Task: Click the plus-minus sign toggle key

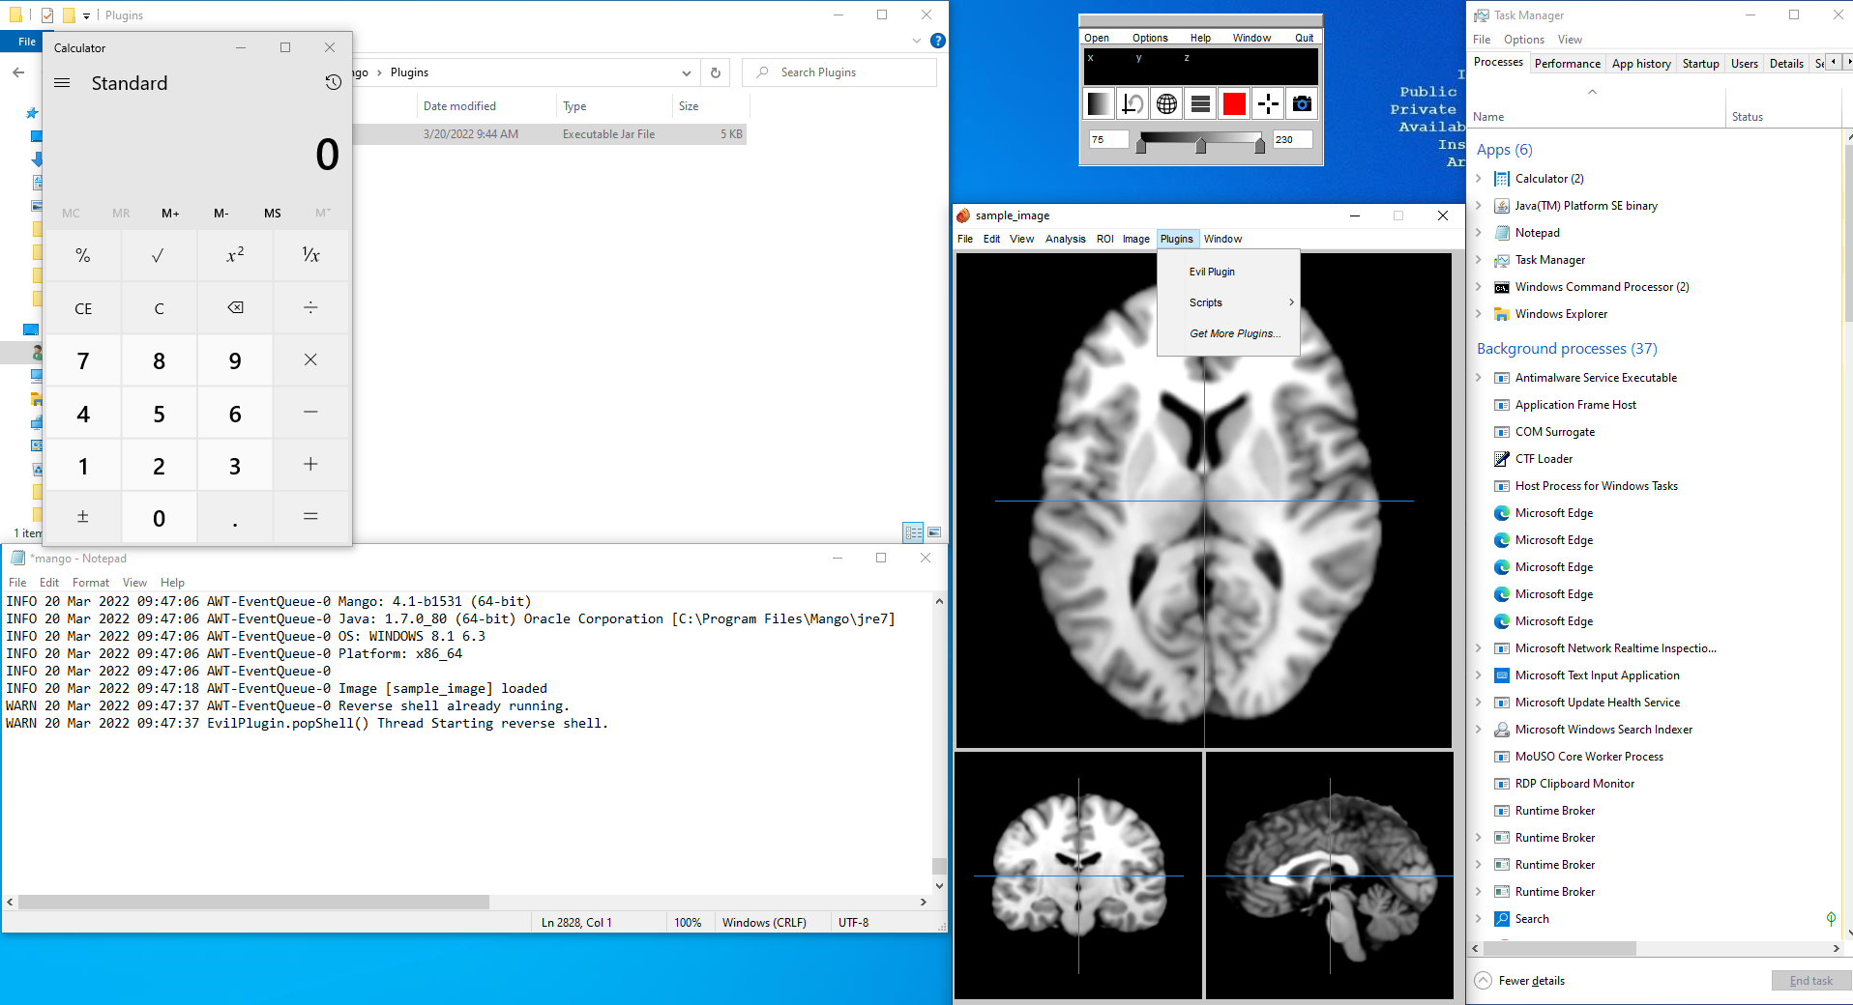Action: click(83, 517)
